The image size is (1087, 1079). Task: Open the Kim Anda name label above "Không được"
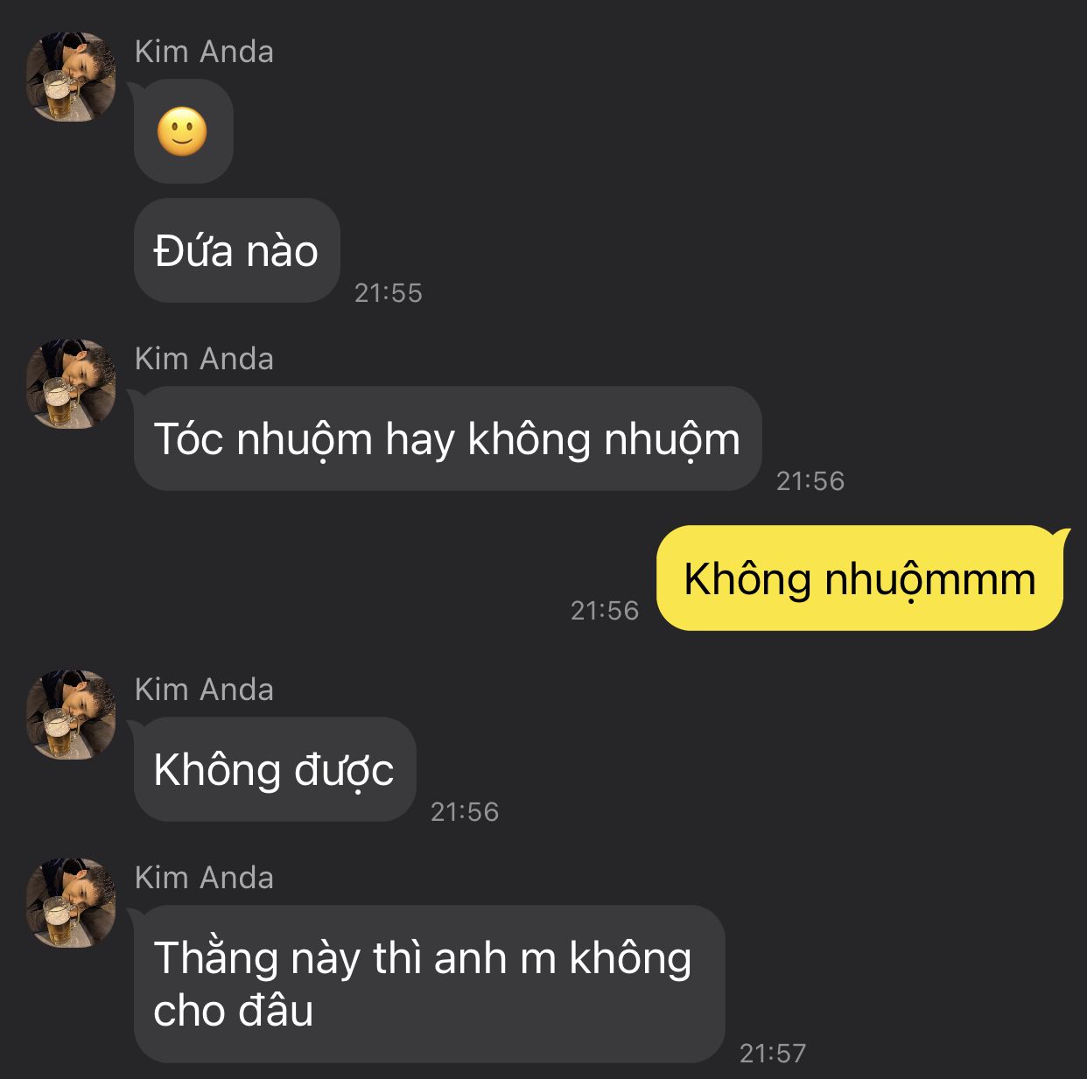204,690
